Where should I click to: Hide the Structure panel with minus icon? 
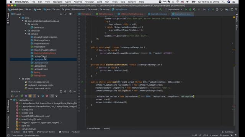tap(75, 91)
